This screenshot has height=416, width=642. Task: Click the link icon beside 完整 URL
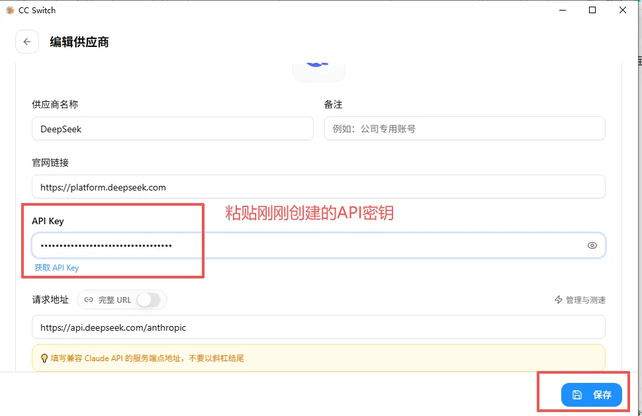tap(89, 300)
